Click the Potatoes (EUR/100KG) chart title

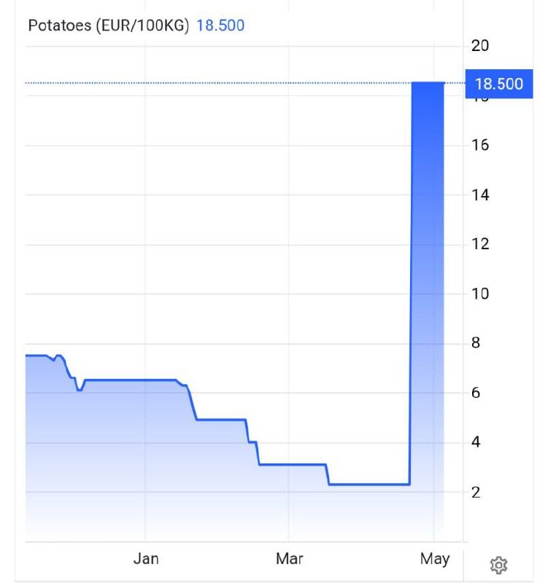pos(108,26)
